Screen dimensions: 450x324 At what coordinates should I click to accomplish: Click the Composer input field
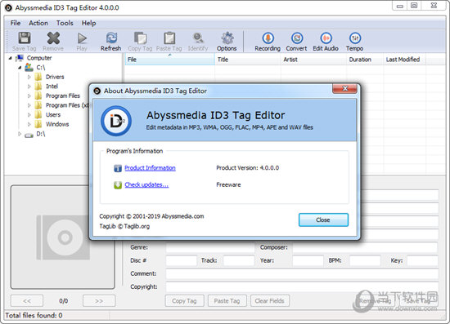point(365,247)
